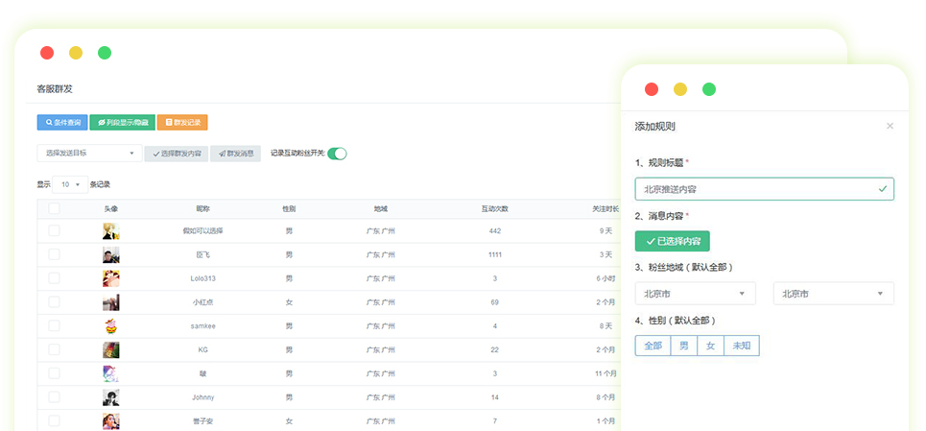This screenshot has height=431, width=926.
Task: Click the 条件查询 search button
Action: 62,123
